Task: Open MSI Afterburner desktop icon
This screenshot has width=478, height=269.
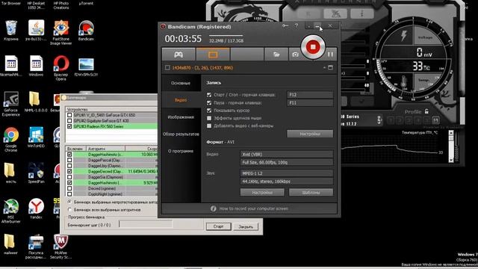Action: pyautogui.click(x=11, y=211)
